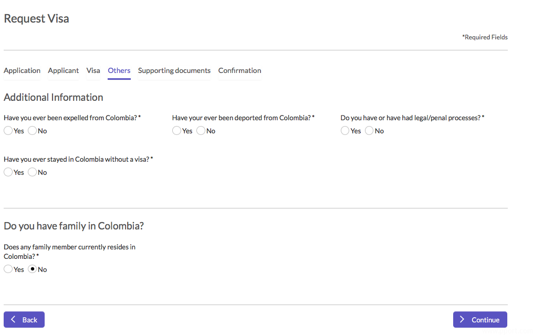Image resolution: width=533 pixels, height=335 pixels.
Task: Click the left chevron icon in Back button
Action: pyautogui.click(x=13, y=320)
